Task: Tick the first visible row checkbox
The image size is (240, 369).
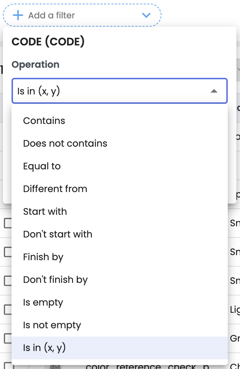Action: pyautogui.click(x=8, y=223)
